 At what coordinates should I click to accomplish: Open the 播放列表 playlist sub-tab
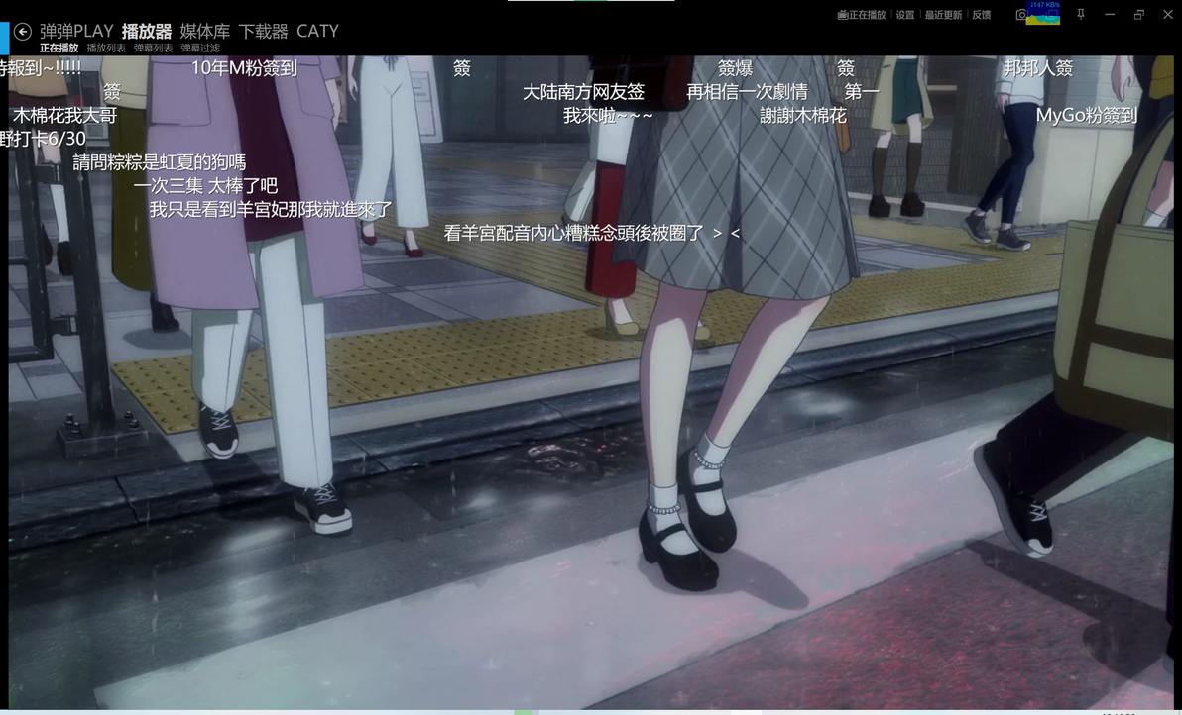[x=105, y=48]
